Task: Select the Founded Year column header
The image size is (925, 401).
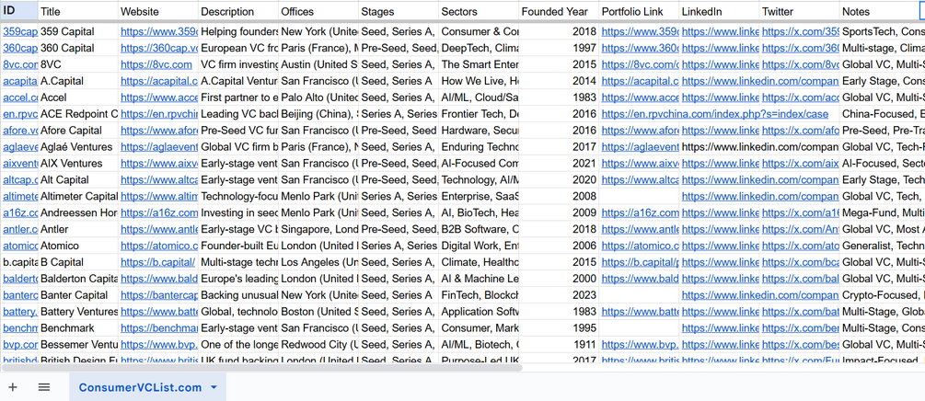Action: tap(560, 11)
